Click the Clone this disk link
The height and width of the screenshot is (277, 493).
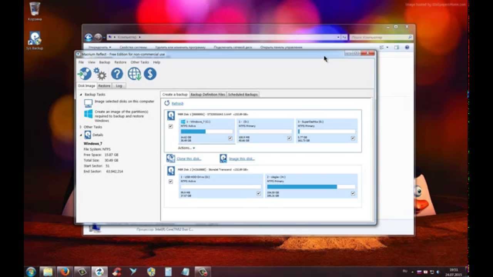pos(189,159)
